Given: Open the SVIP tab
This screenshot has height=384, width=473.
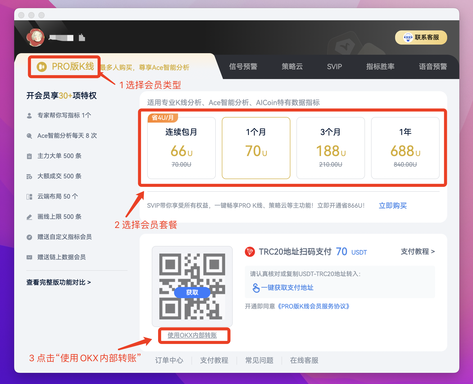Looking at the screenshot, I should point(334,67).
